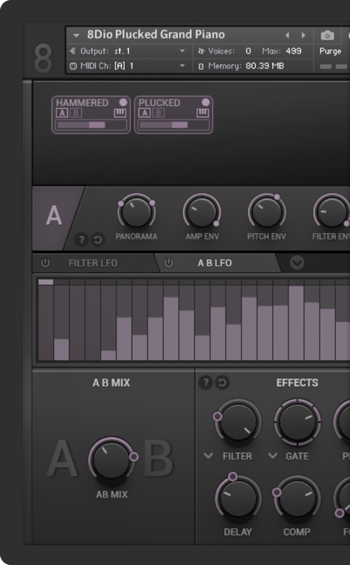Click reset icon in layer A section
The width and height of the screenshot is (350, 565).
98,240
